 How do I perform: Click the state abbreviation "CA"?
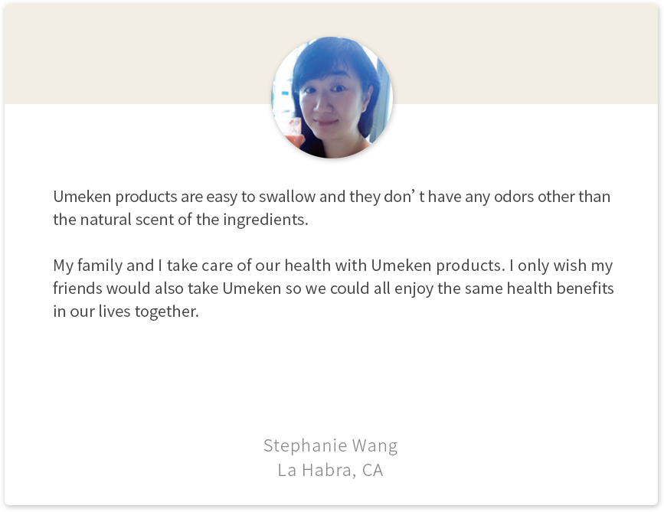tap(372, 470)
